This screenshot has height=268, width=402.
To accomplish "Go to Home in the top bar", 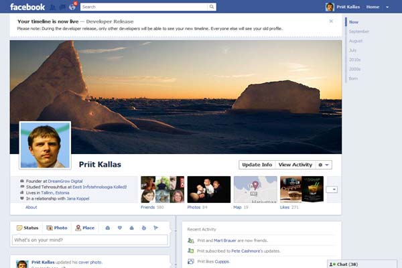I will click(x=373, y=7).
